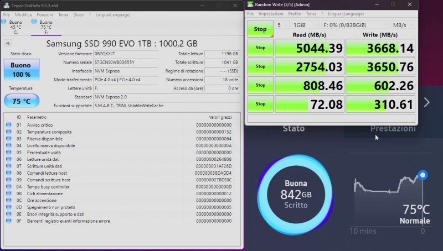Viewport: 443px width, 251px height.
Task: Click the Numero seriale field
Action: [x=126, y=62]
